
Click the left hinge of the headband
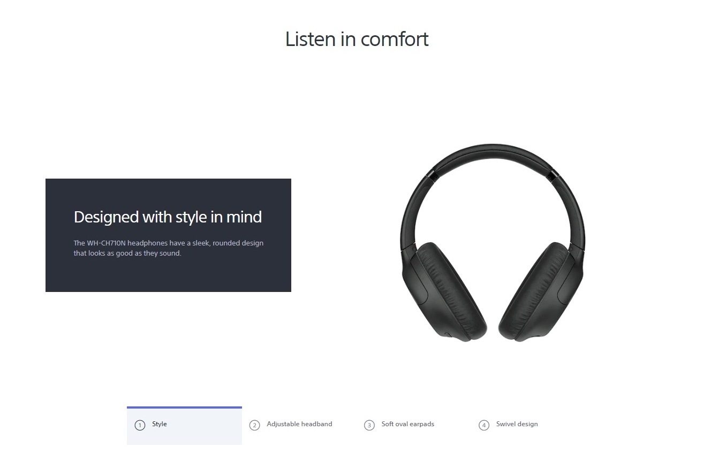433,174
